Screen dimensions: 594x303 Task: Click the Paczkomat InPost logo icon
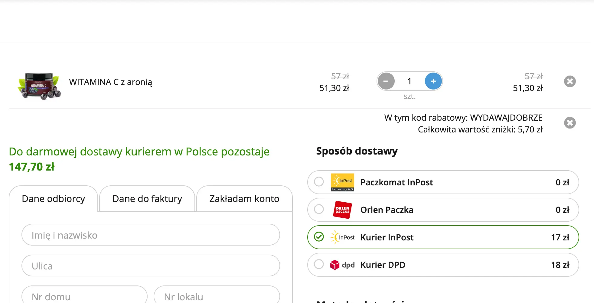(343, 182)
